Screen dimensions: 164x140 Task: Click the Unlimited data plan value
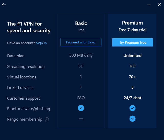(x=132, y=55)
